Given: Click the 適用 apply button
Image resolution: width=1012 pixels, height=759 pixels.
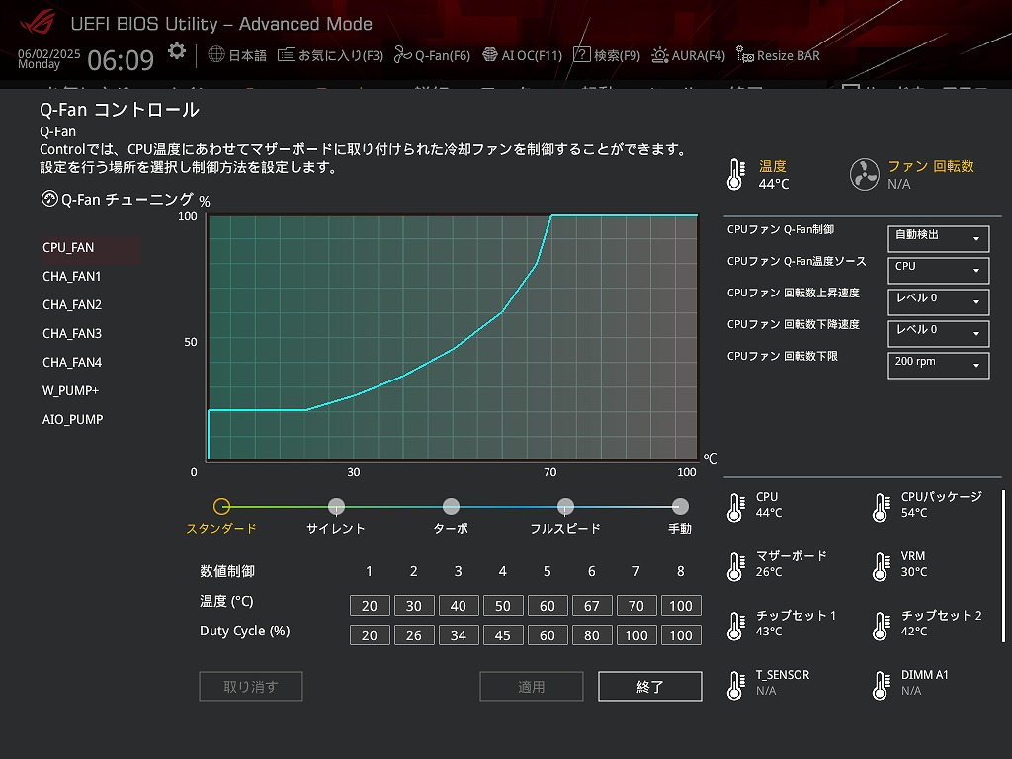Looking at the screenshot, I should [531, 687].
